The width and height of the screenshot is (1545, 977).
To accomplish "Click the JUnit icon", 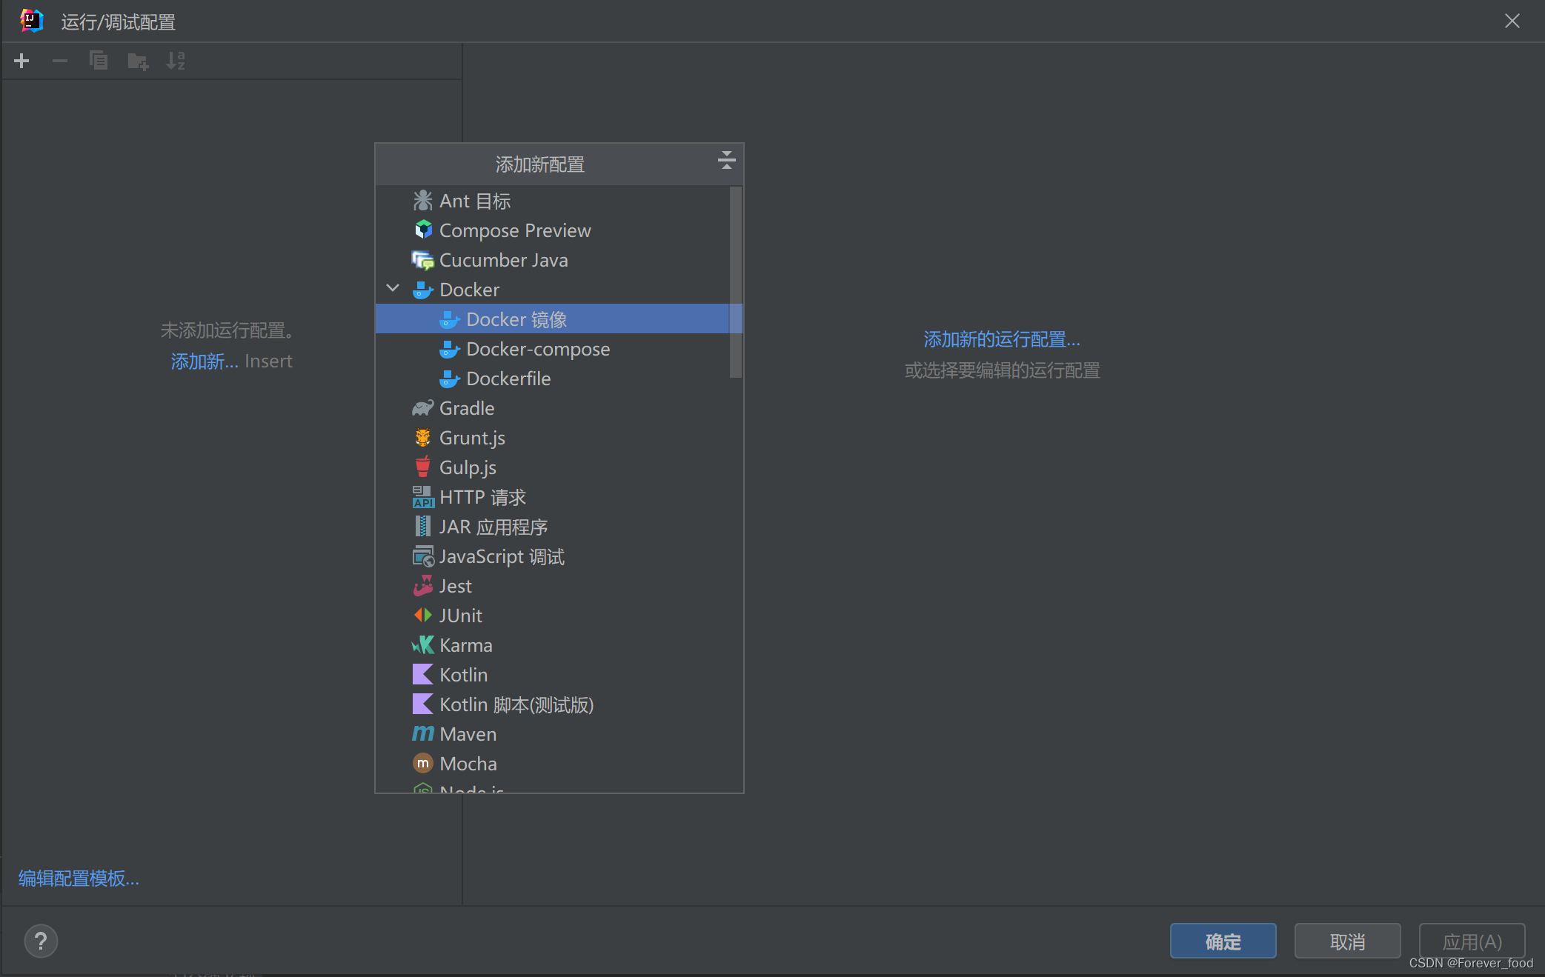I will (x=422, y=616).
